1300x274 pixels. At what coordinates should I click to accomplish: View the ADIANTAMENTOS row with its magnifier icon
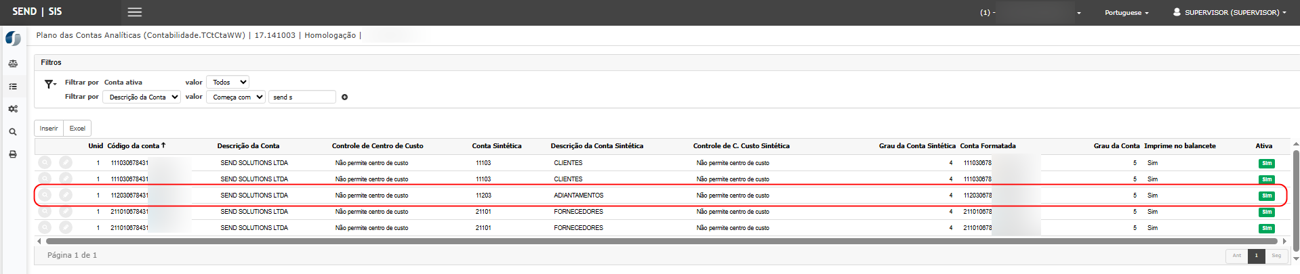[45, 196]
